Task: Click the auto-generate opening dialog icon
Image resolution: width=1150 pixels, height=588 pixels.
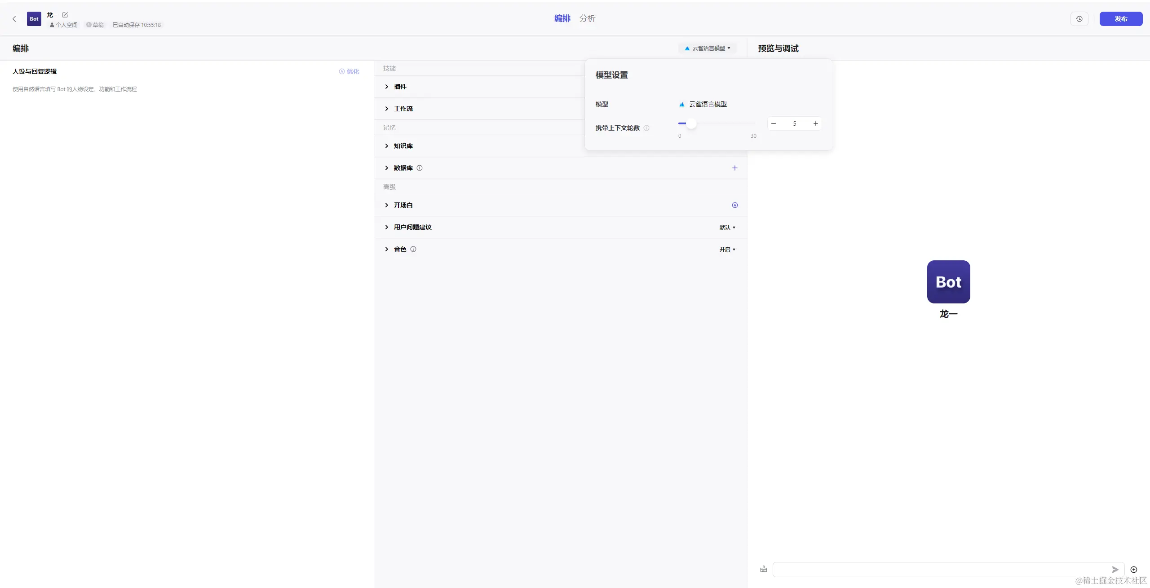Action: (735, 205)
